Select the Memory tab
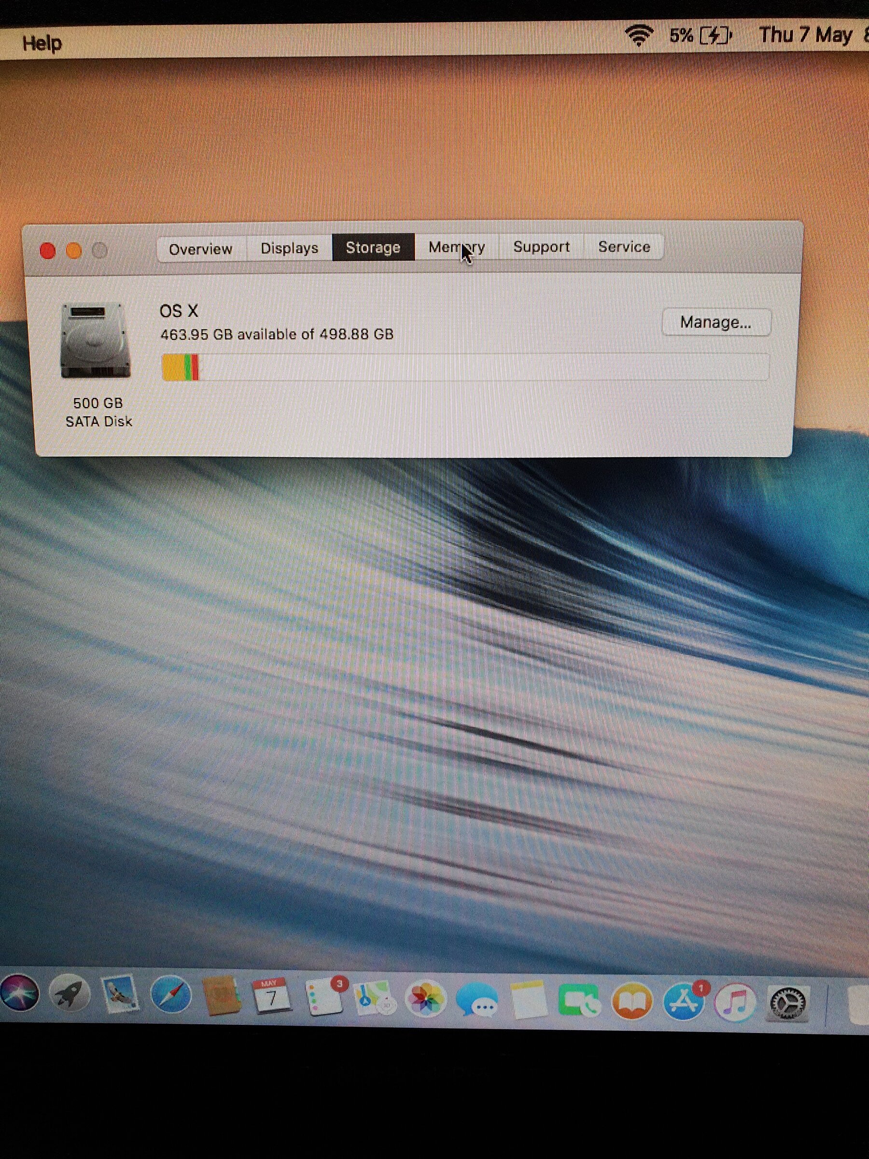The image size is (869, 1159). pyautogui.click(x=456, y=247)
